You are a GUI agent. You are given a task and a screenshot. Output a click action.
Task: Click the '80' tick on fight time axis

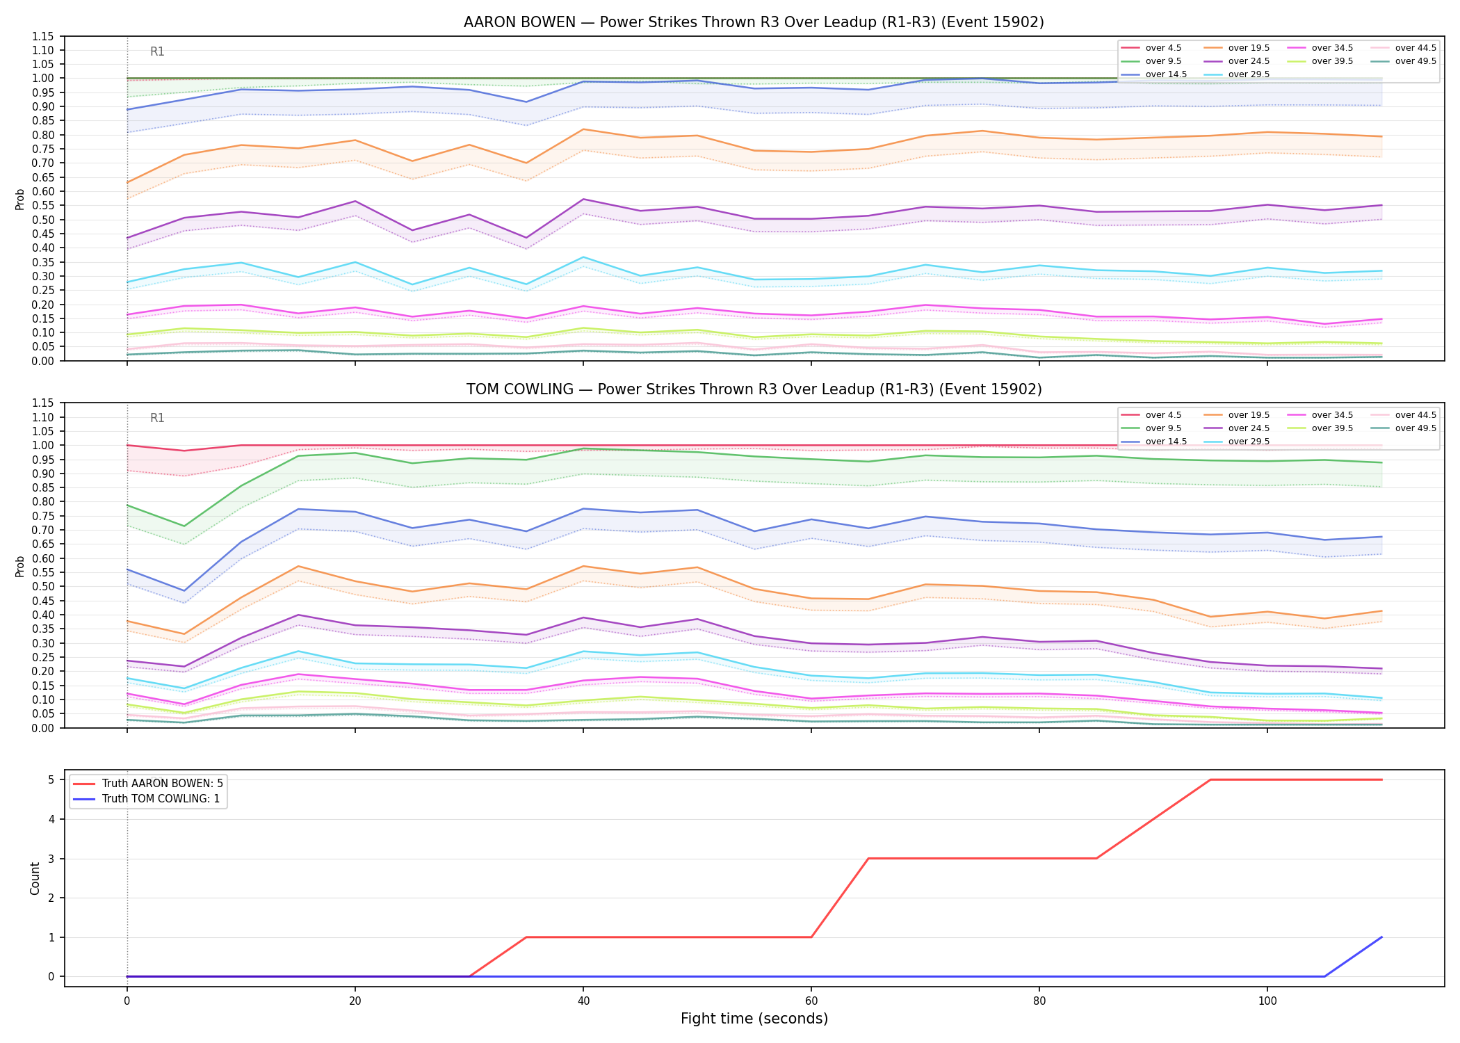pos(1039,1001)
